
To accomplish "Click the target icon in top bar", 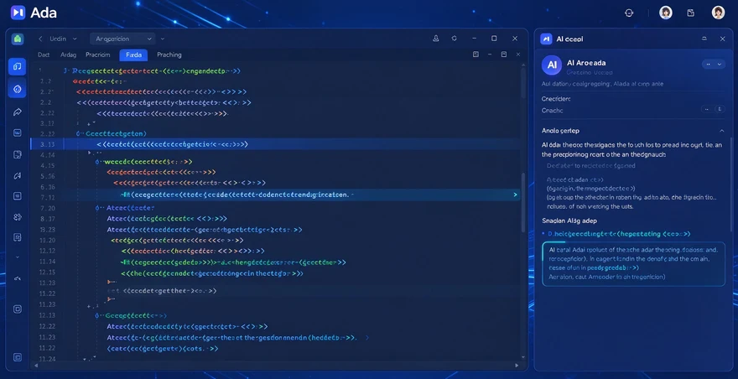I will [x=629, y=13].
